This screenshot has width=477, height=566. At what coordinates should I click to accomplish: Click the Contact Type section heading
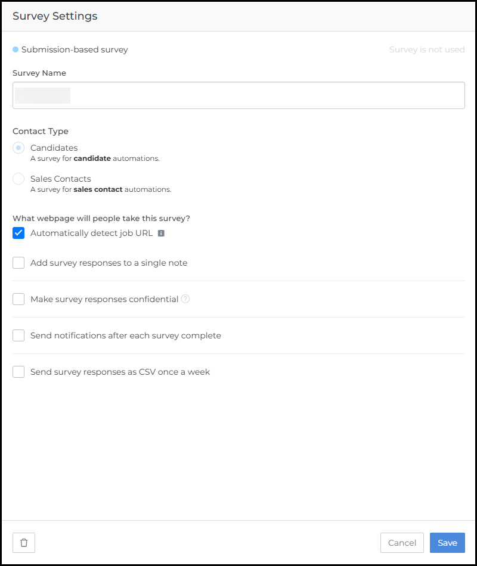(41, 131)
